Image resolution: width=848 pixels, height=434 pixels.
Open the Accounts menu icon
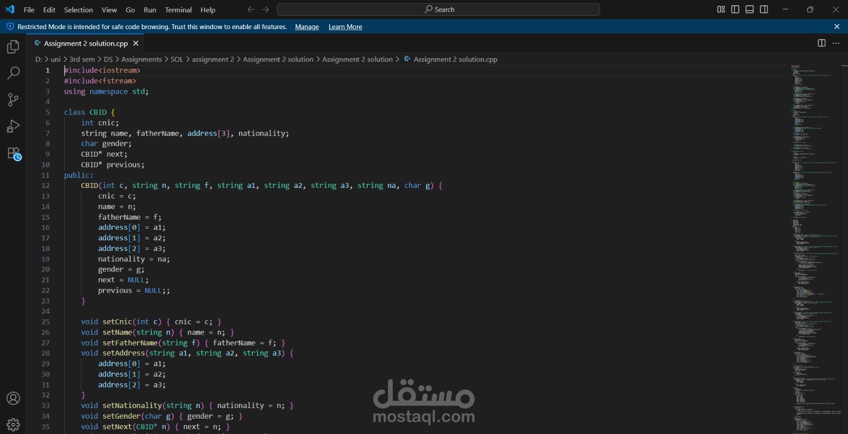13,399
